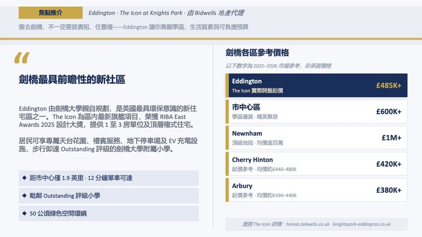Click the gold opening quotation mark

(x=22, y=58)
